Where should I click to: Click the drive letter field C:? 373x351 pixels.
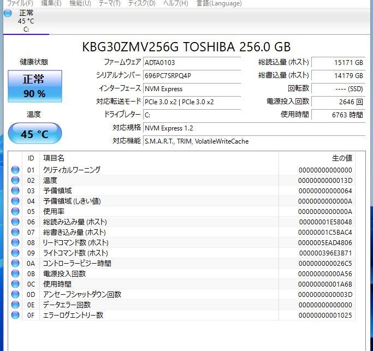pyautogui.click(x=192, y=115)
